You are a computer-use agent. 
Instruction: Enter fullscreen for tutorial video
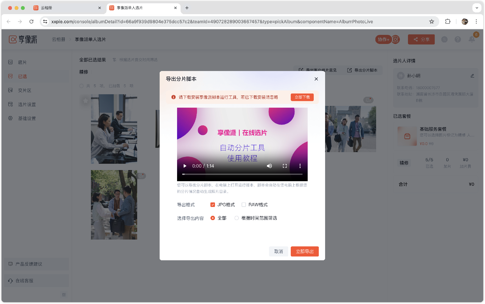[x=285, y=166]
